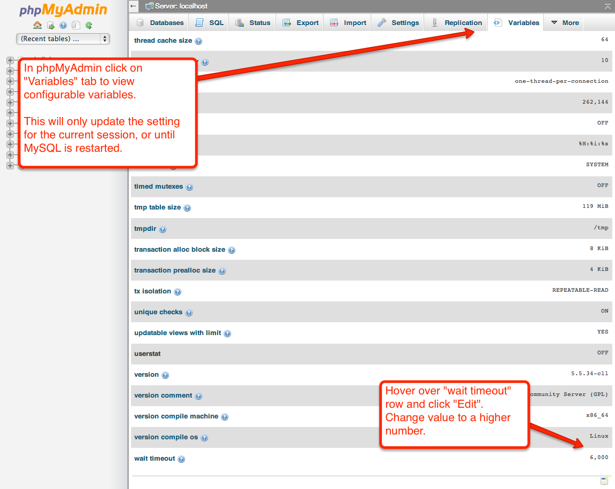Click help icon next to thread cache size
Viewport: 615px width, 489px height.
[x=198, y=41]
